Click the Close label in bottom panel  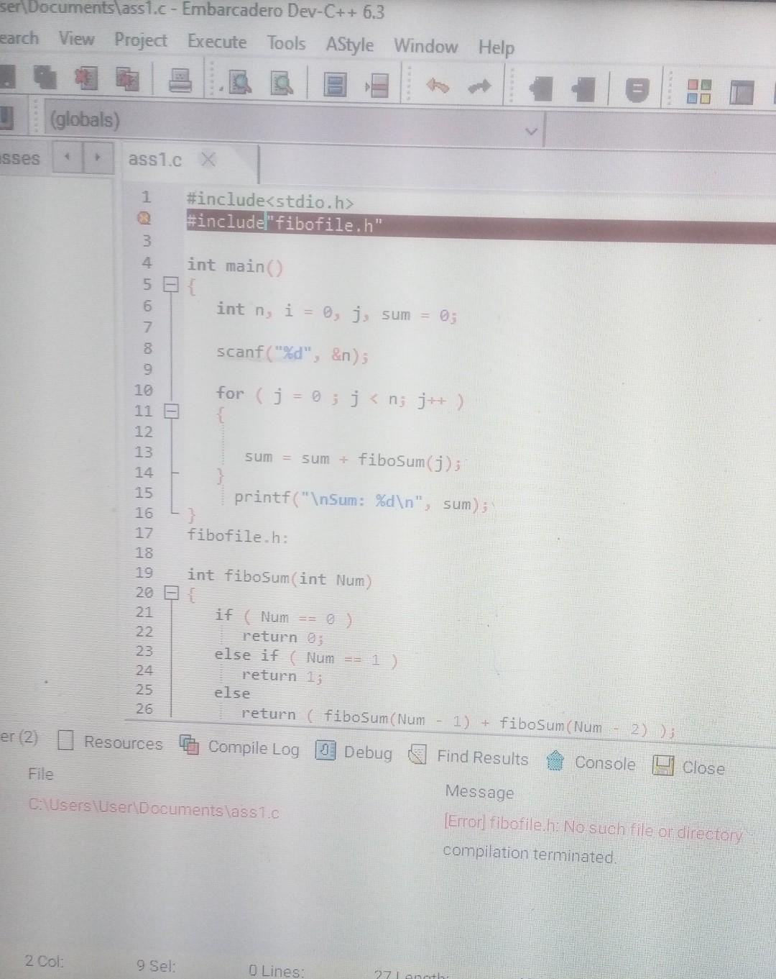tap(703, 768)
